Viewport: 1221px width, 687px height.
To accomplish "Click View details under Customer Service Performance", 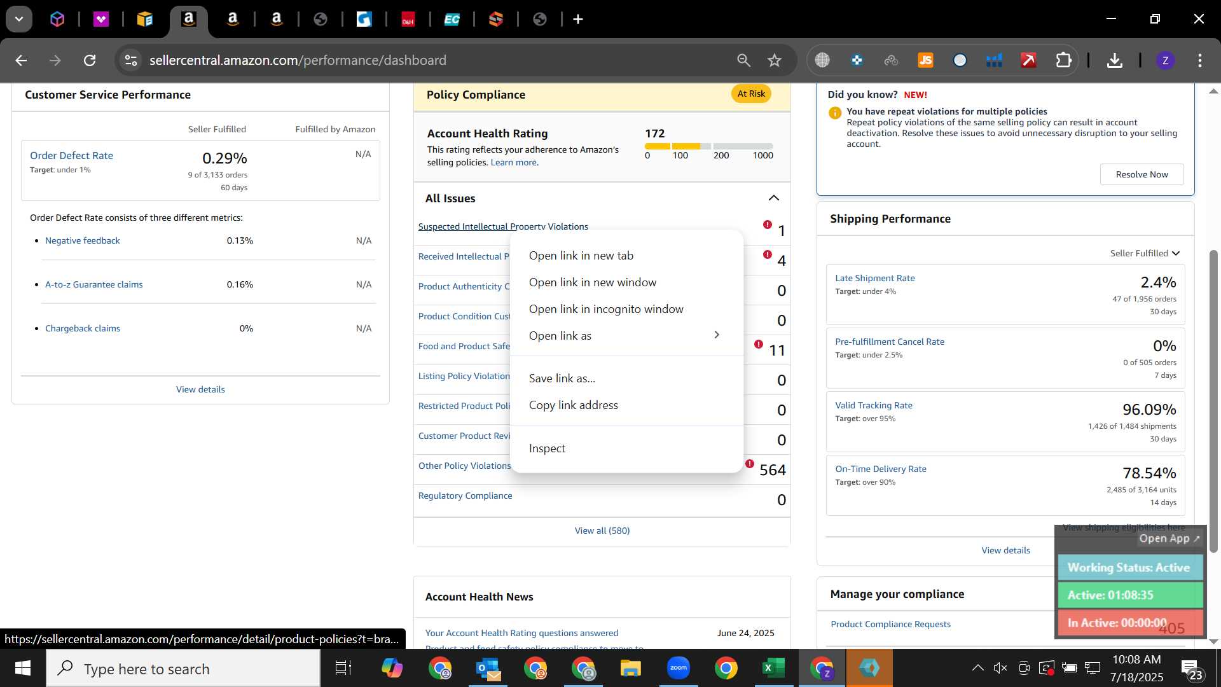I will tap(200, 389).
